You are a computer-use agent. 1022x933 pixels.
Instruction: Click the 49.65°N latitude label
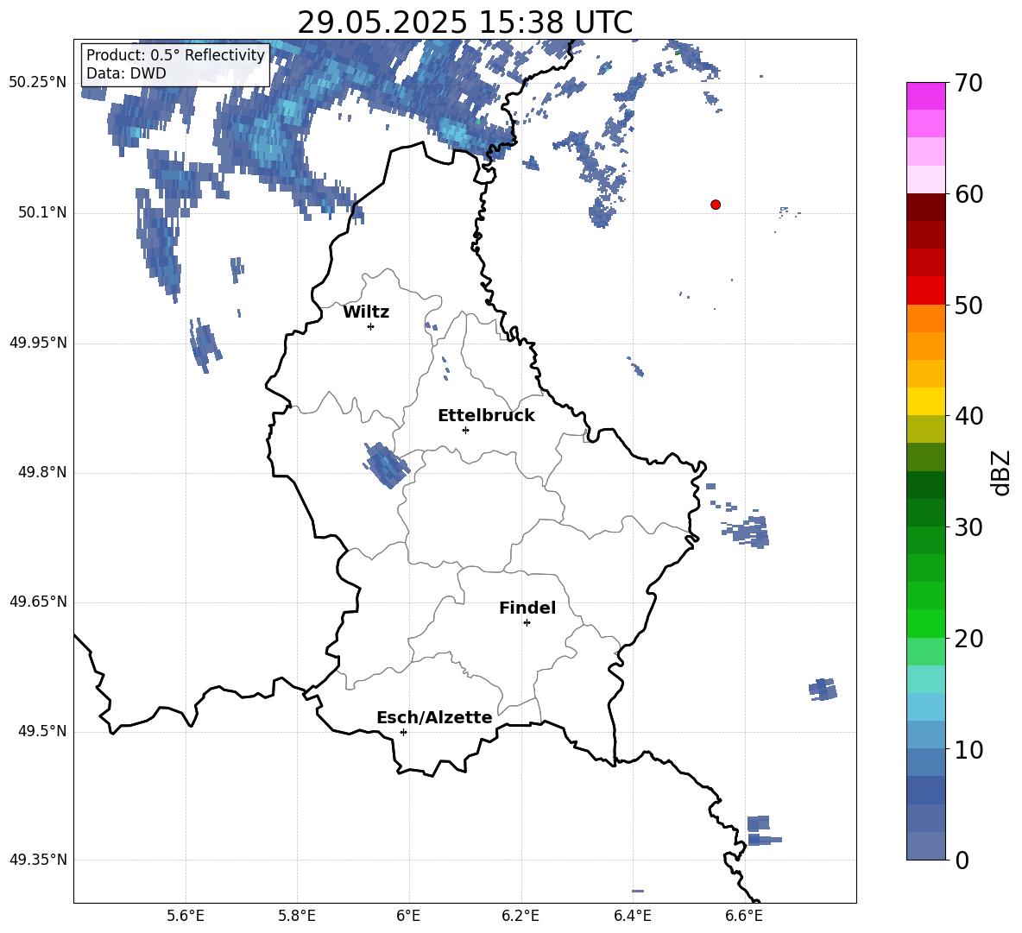[x=38, y=602]
